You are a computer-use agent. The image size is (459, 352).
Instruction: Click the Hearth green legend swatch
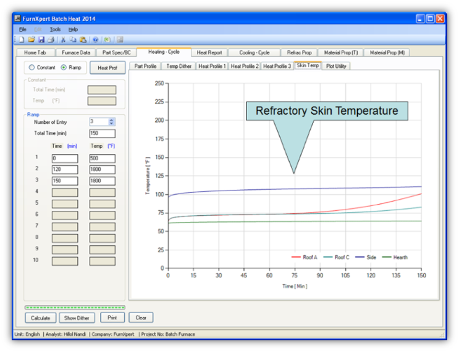click(387, 257)
